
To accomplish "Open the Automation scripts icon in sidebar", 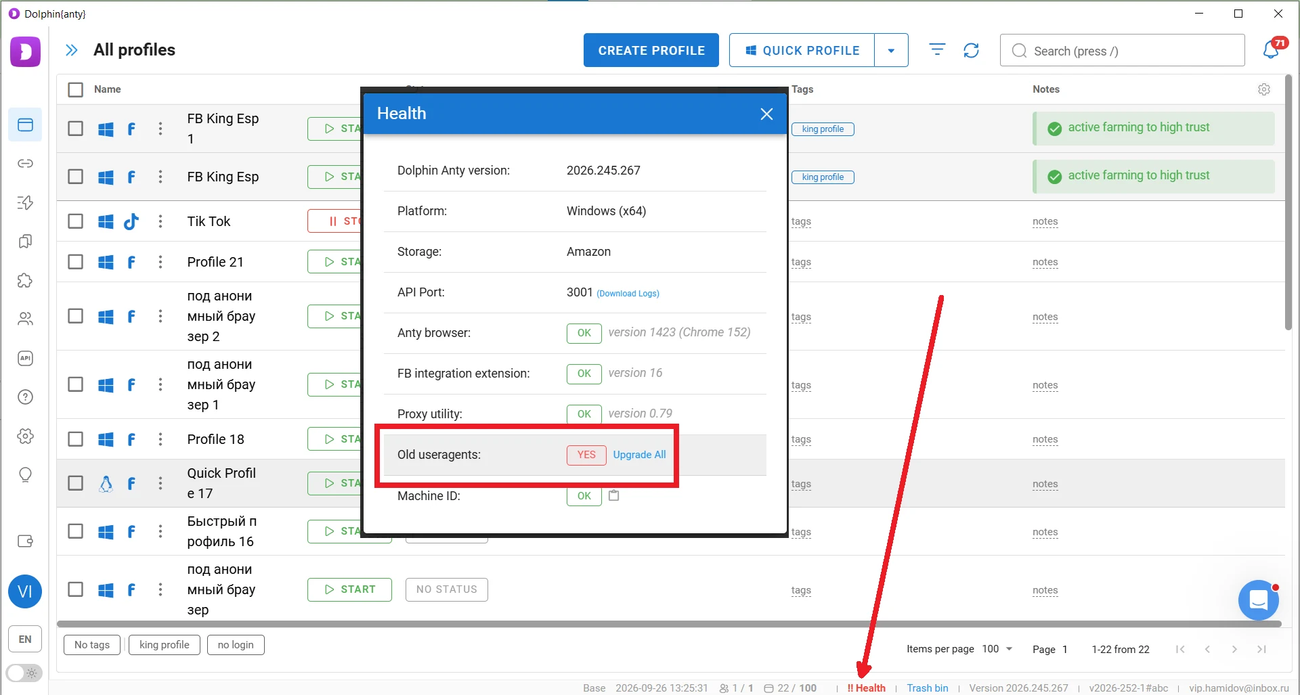I will click(25, 202).
